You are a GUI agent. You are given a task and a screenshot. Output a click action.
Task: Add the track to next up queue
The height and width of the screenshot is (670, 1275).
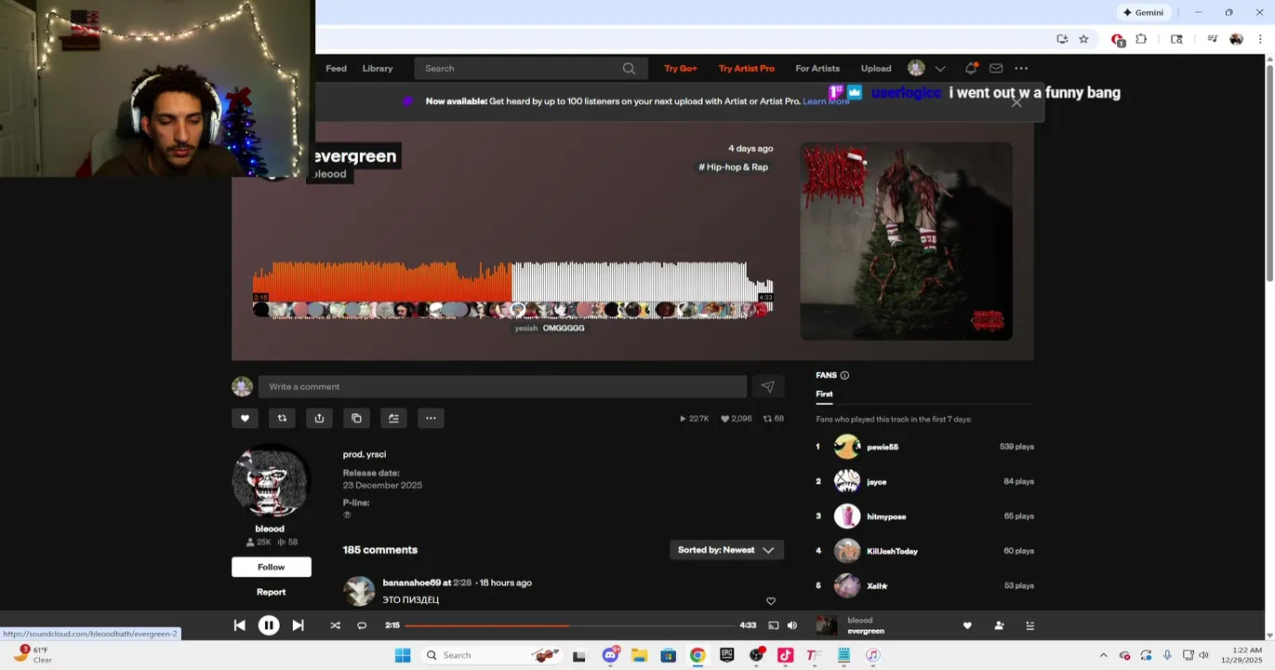pyautogui.click(x=393, y=418)
